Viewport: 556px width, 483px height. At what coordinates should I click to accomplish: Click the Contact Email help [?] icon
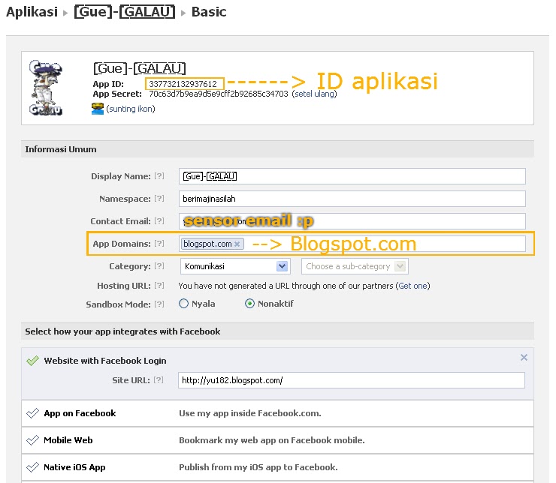tap(159, 220)
